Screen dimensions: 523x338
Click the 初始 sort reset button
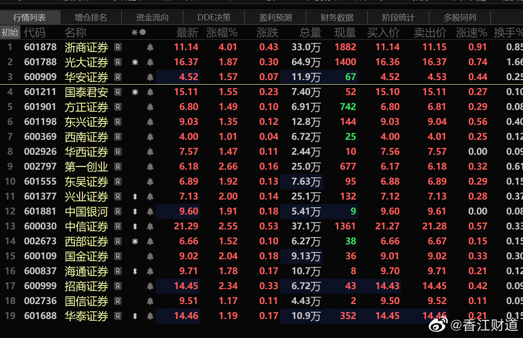(x=10, y=33)
